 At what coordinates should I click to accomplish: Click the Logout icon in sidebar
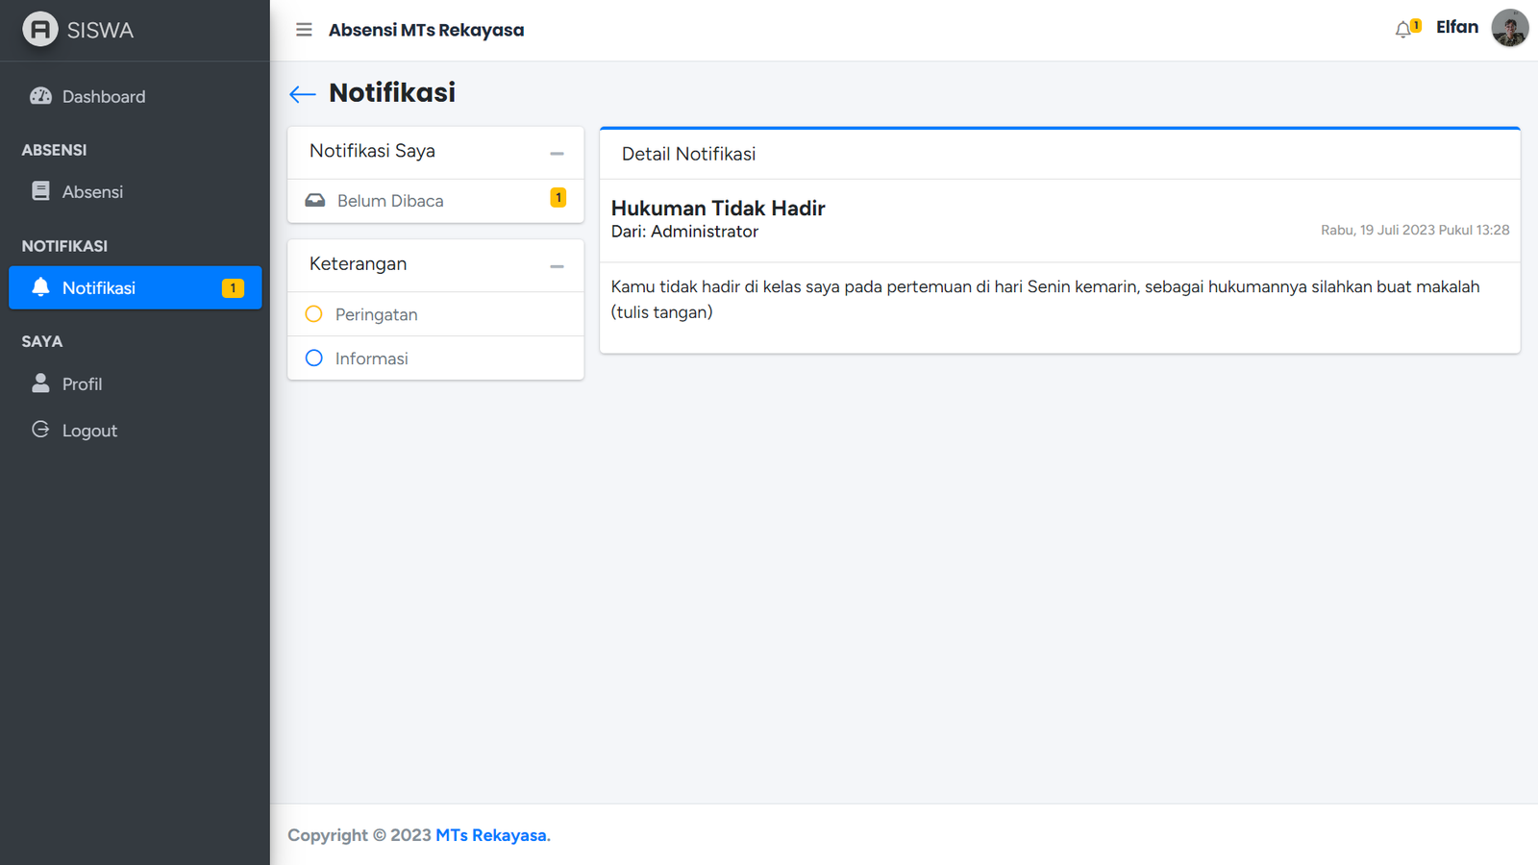click(x=40, y=430)
